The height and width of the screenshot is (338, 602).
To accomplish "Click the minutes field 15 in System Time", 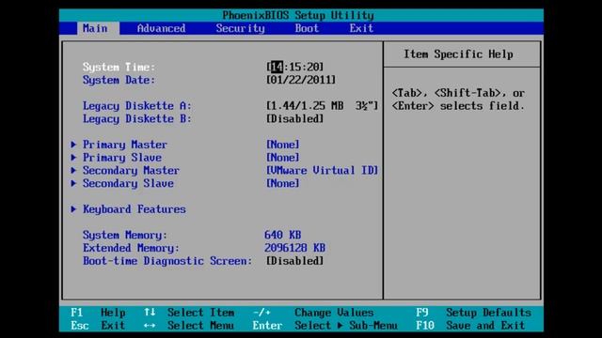I will tap(294, 67).
